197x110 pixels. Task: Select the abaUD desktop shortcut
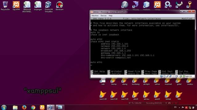coord(157,95)
